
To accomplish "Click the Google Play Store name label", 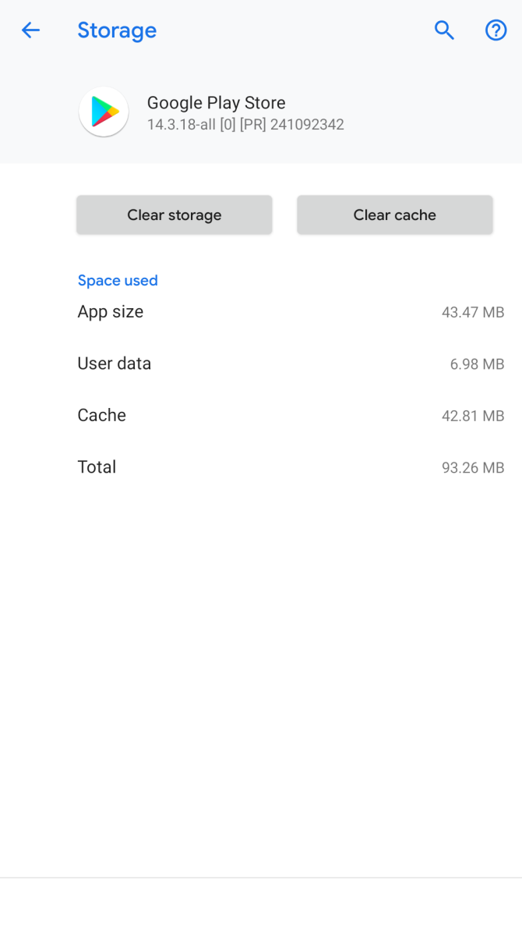I will (x=216, y=102).
